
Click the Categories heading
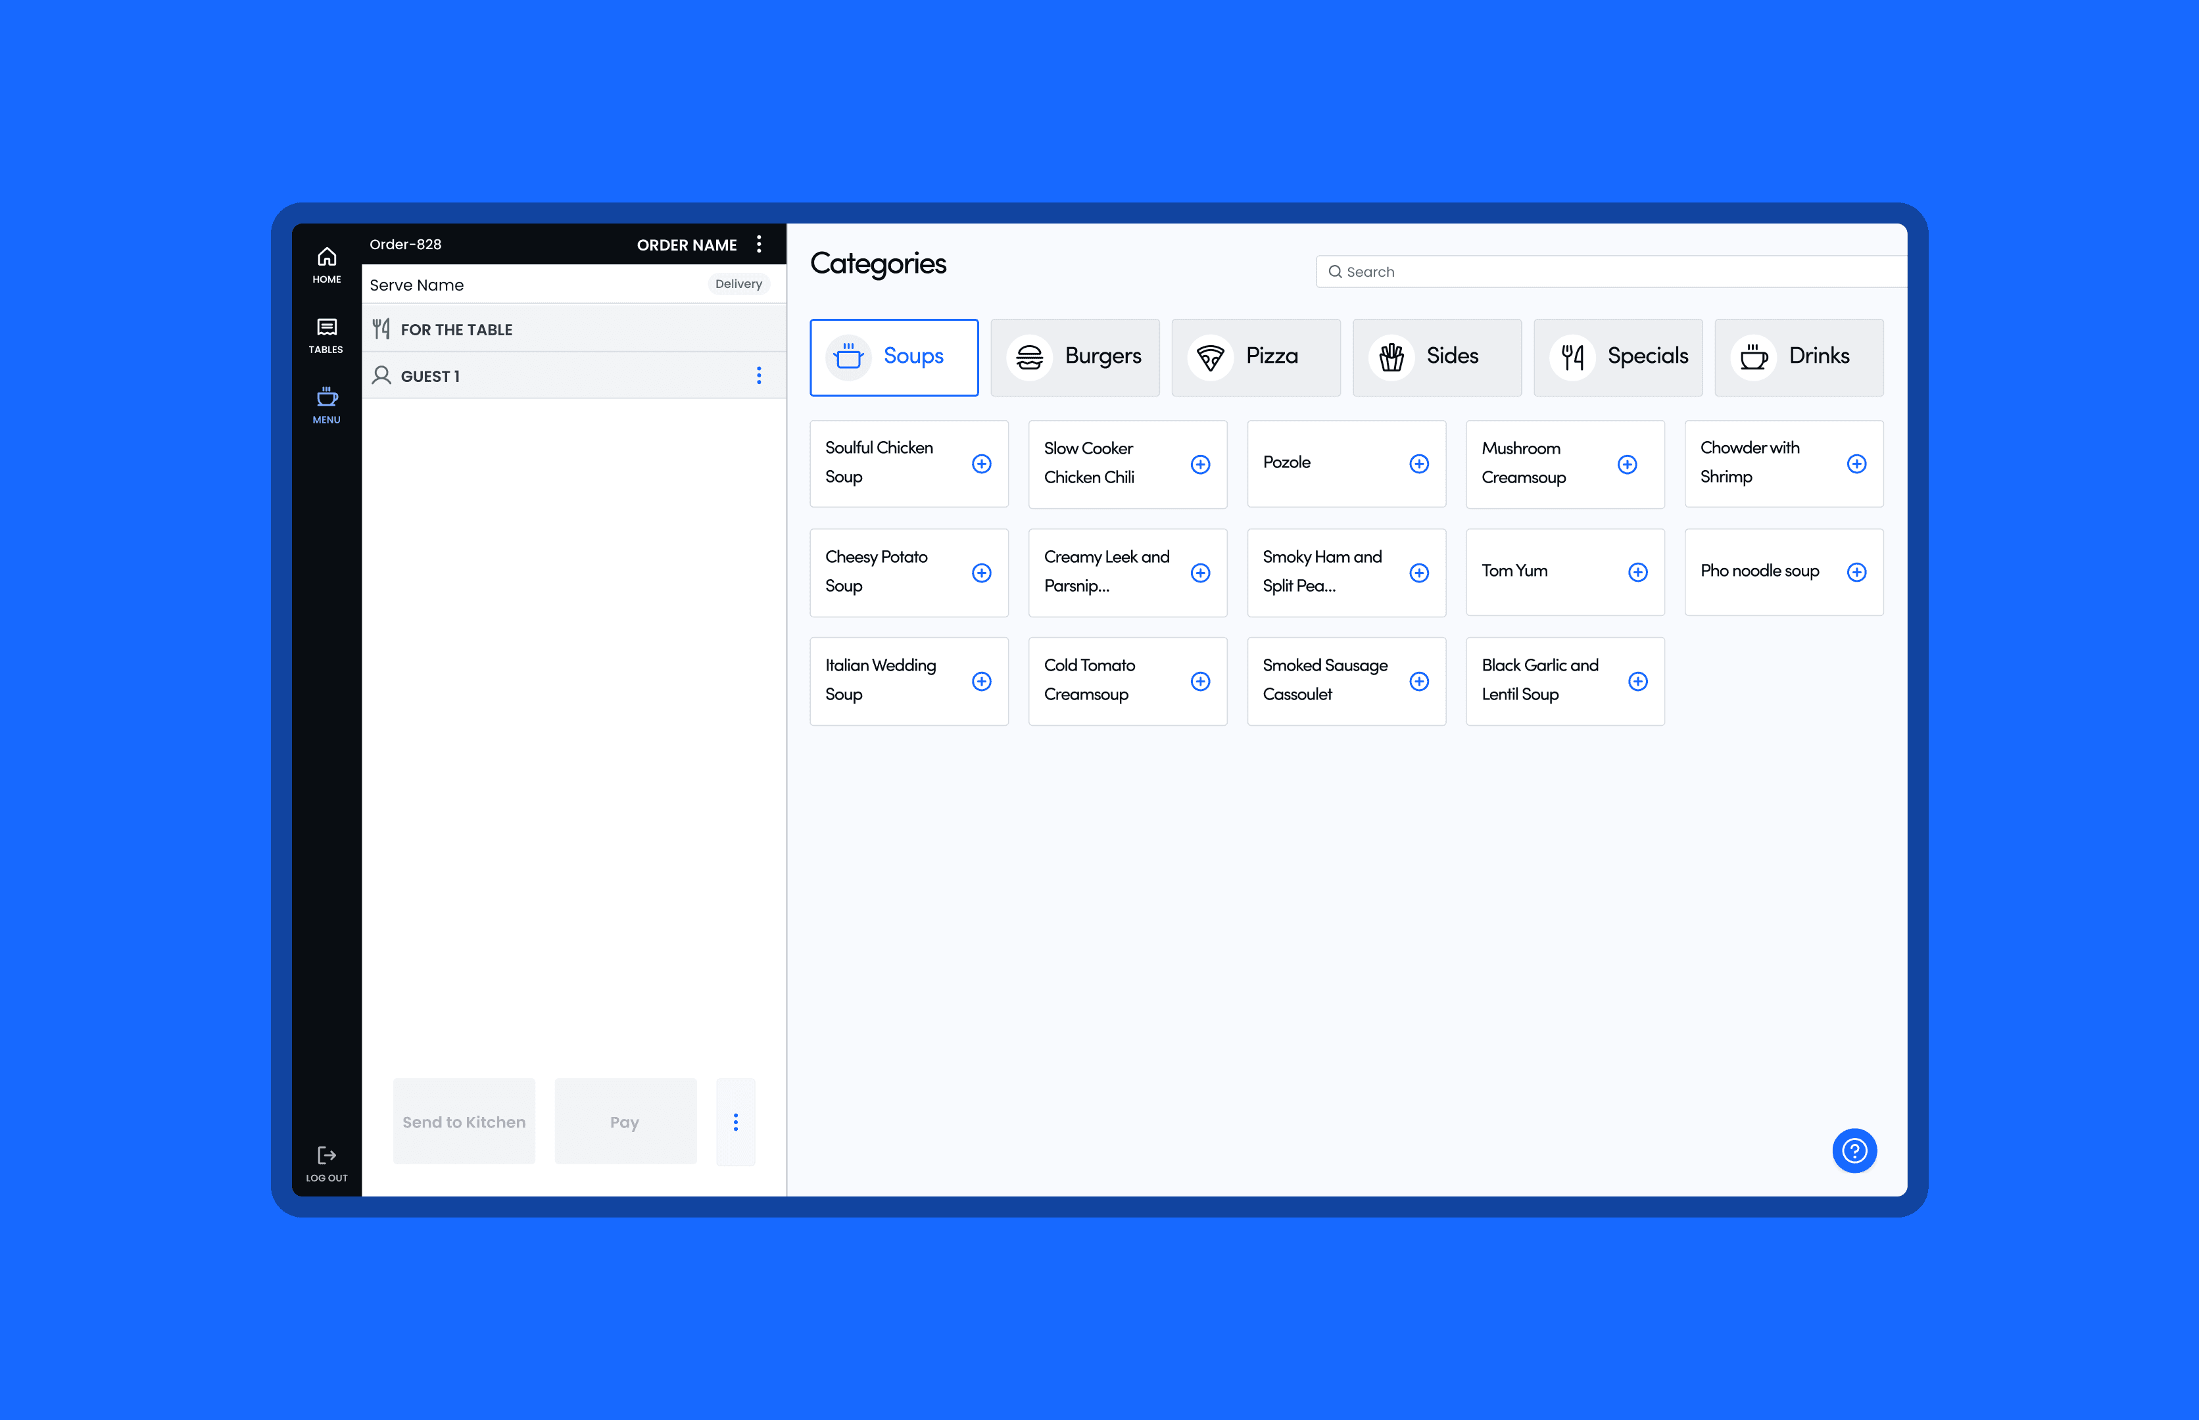click(877, 264)
